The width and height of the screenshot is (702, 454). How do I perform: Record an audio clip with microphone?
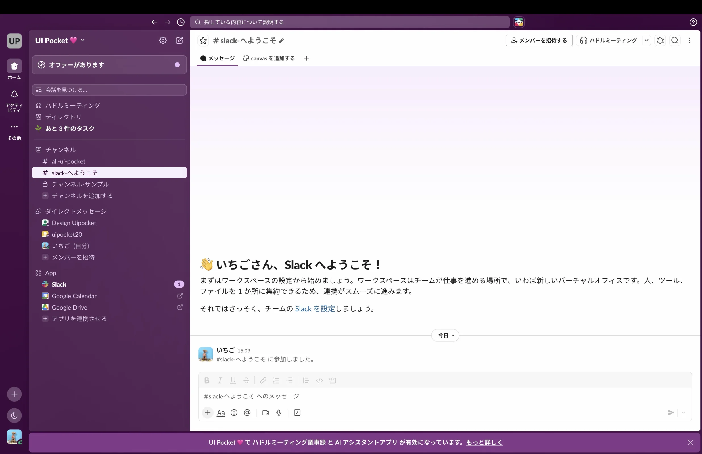coord(279,413)
